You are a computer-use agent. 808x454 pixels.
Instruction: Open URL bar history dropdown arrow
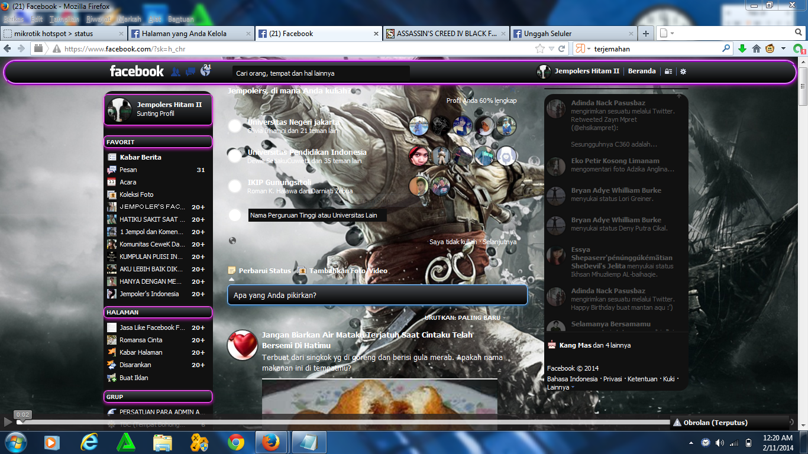click(551, 49)
